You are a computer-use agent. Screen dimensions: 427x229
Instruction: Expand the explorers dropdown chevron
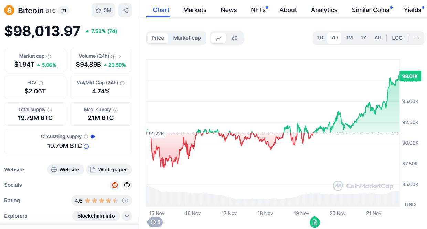click(127, 216)
